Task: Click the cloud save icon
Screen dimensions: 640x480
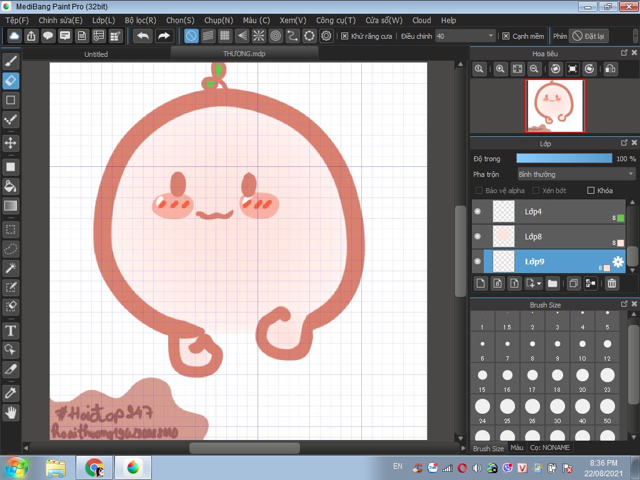Action: (14, 36)
